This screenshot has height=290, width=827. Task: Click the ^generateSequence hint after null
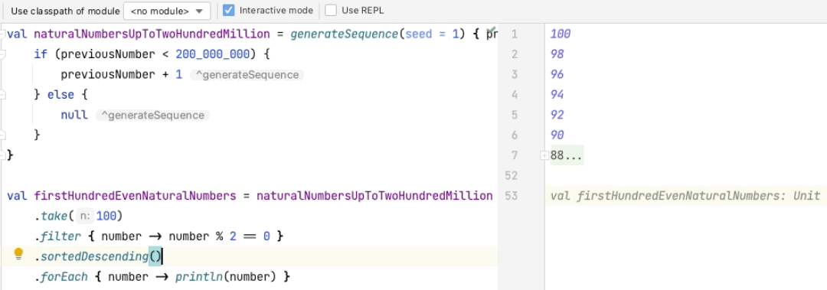click(x=152, y=116)
